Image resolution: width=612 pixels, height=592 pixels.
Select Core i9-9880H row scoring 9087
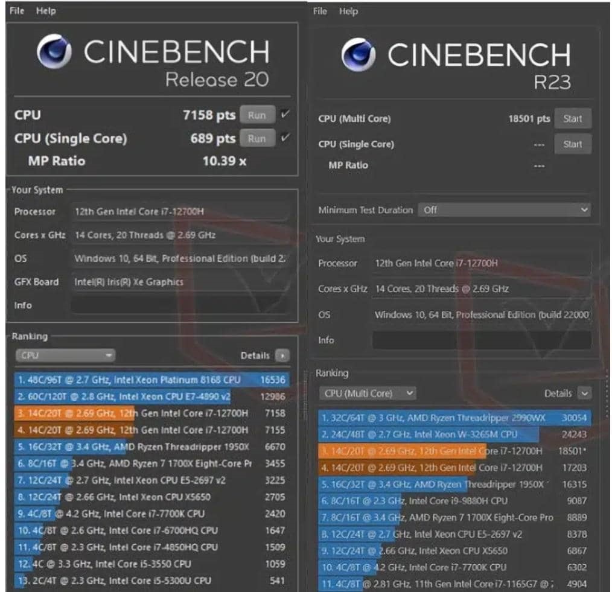click(454, 501)
